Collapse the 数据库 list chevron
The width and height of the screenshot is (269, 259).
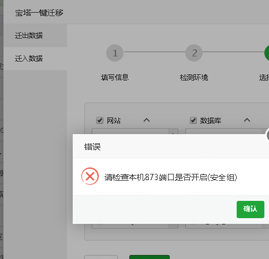click(x=247, y=120)
